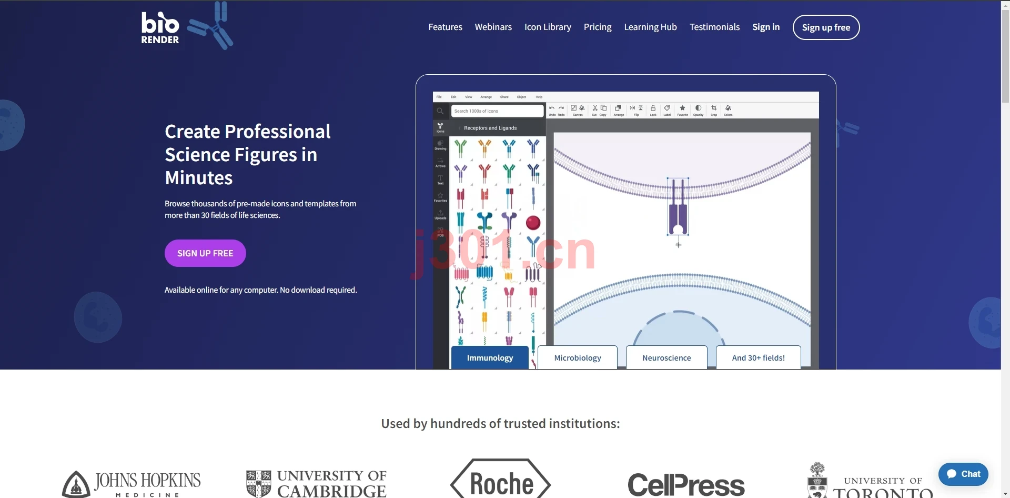Click the "Receptors and Ligands" category title
This screenshot has height=498, width=1010.
[490, 128]
